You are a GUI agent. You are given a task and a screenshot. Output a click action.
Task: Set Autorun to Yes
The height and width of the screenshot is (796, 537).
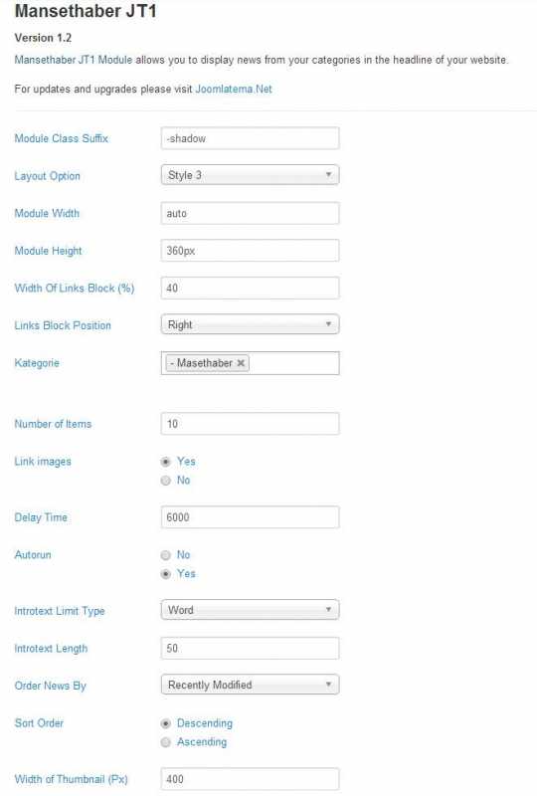(x=165, y=574)
